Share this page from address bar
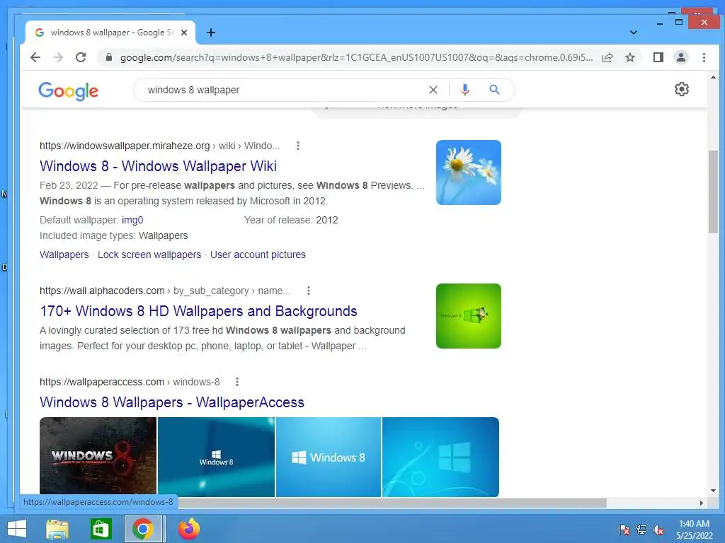 (x=607, y=57)
